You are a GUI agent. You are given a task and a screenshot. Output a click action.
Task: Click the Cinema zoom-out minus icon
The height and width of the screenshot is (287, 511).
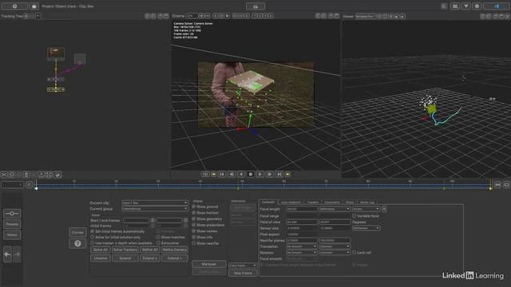tap(208, 16)
